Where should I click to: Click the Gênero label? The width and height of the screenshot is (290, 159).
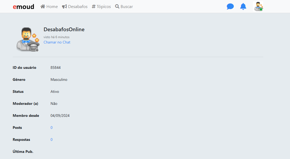19,79
